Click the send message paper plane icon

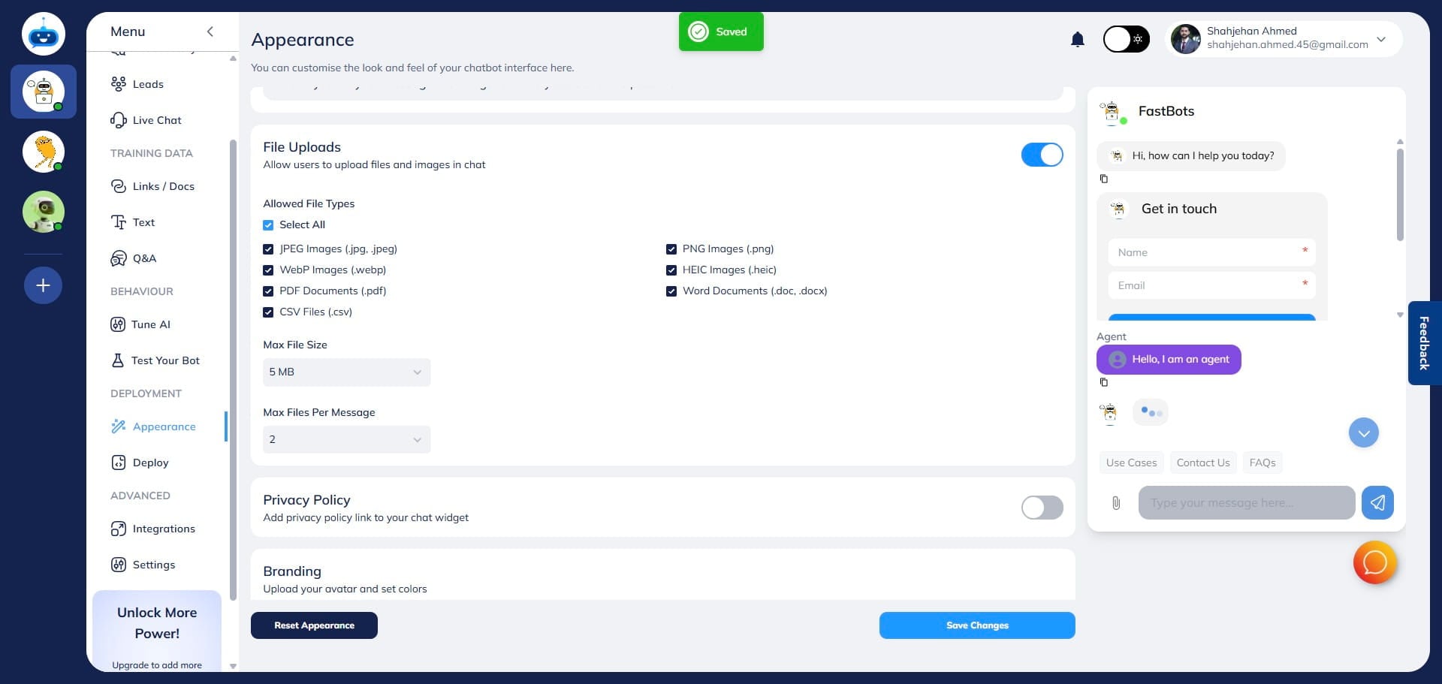click(x=1377, y=503)
